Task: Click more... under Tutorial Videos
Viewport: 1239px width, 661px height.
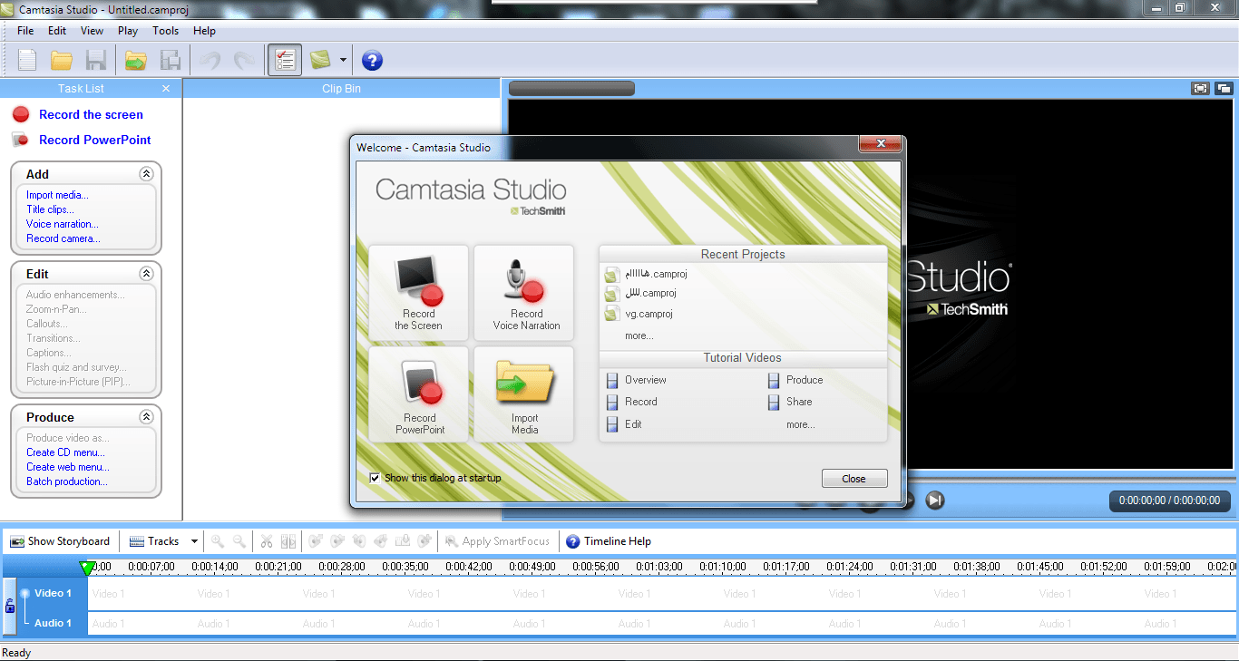Action: point(801,424)
